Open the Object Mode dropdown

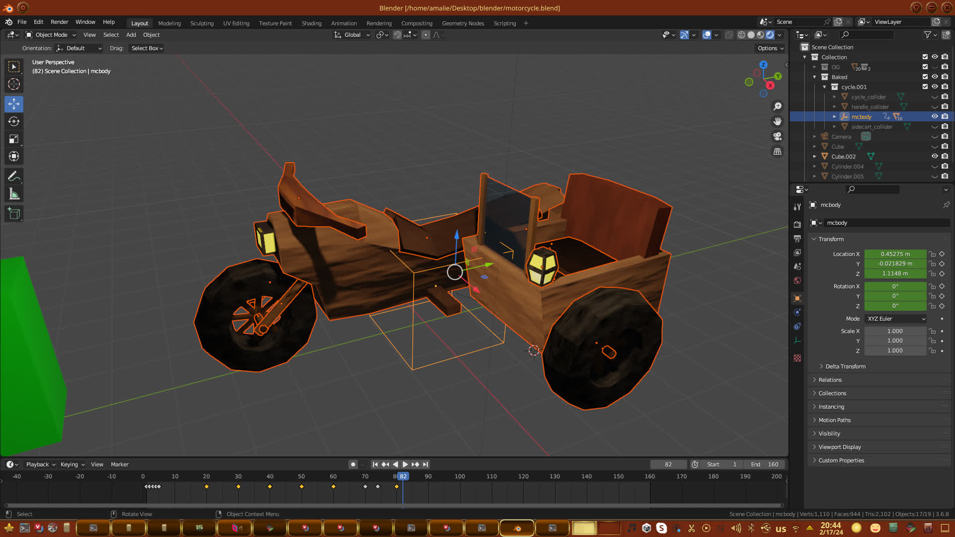pyautogui.click(x=51, y=35)
